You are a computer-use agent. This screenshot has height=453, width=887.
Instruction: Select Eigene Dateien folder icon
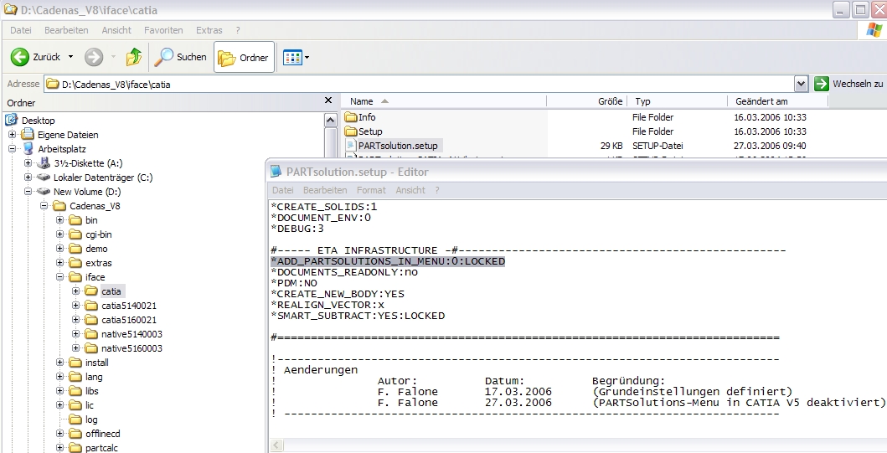pos(28,135)
